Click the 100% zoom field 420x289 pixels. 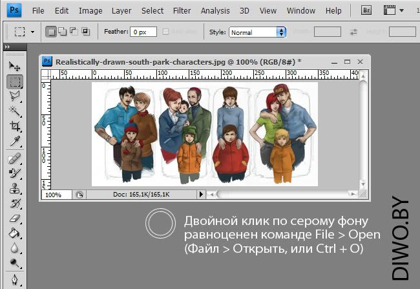(x=56, y=195)
